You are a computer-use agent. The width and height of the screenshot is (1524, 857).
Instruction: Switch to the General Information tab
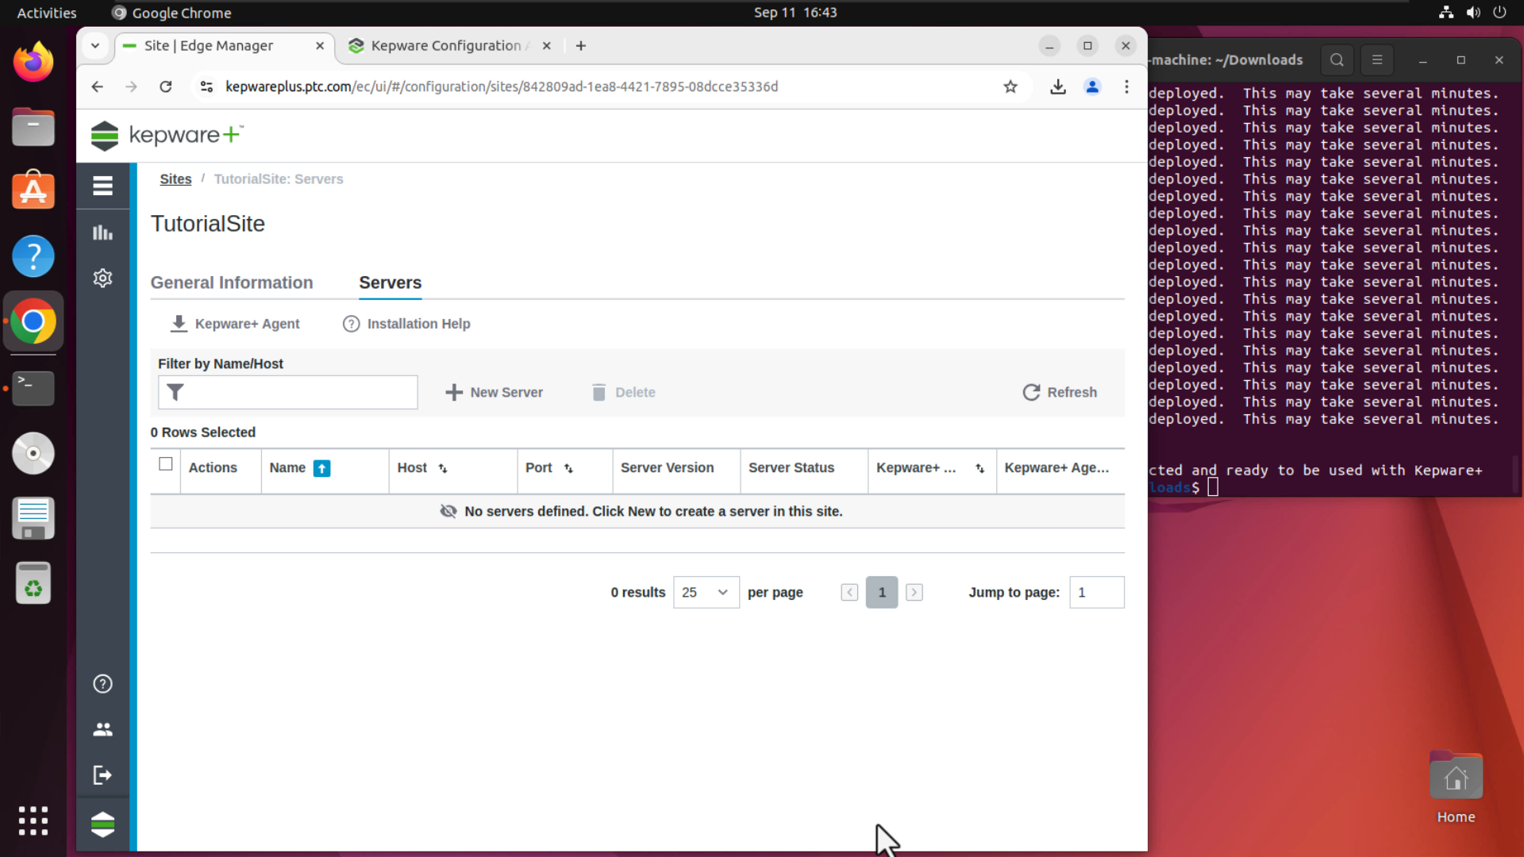232,282
